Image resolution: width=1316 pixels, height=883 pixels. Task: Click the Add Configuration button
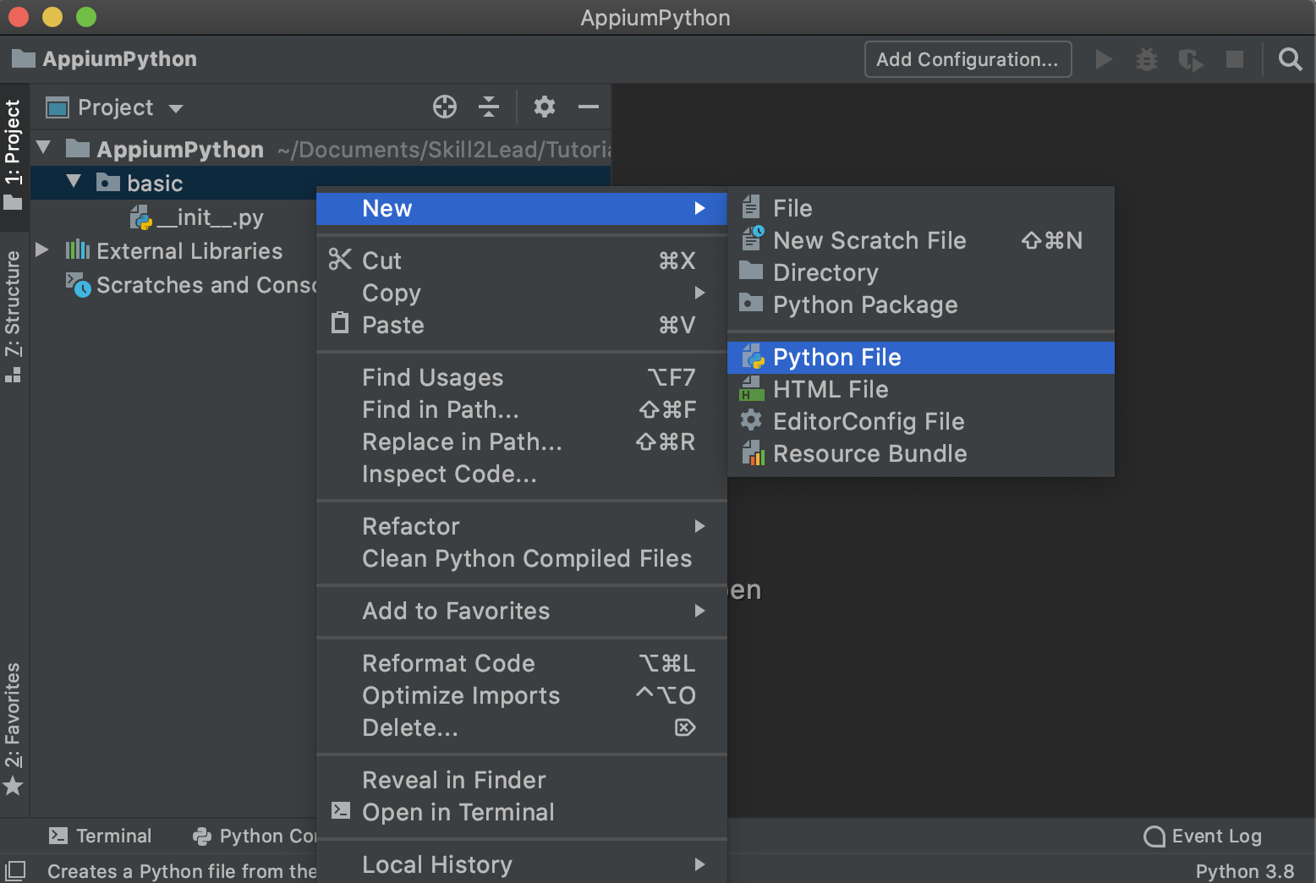tap(968, 59)
